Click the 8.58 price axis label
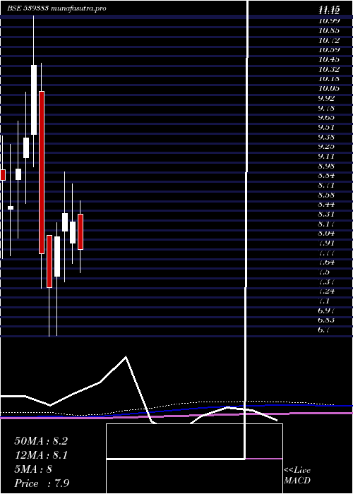The height and width of the screenshot is (494, 353). (326, 195)
